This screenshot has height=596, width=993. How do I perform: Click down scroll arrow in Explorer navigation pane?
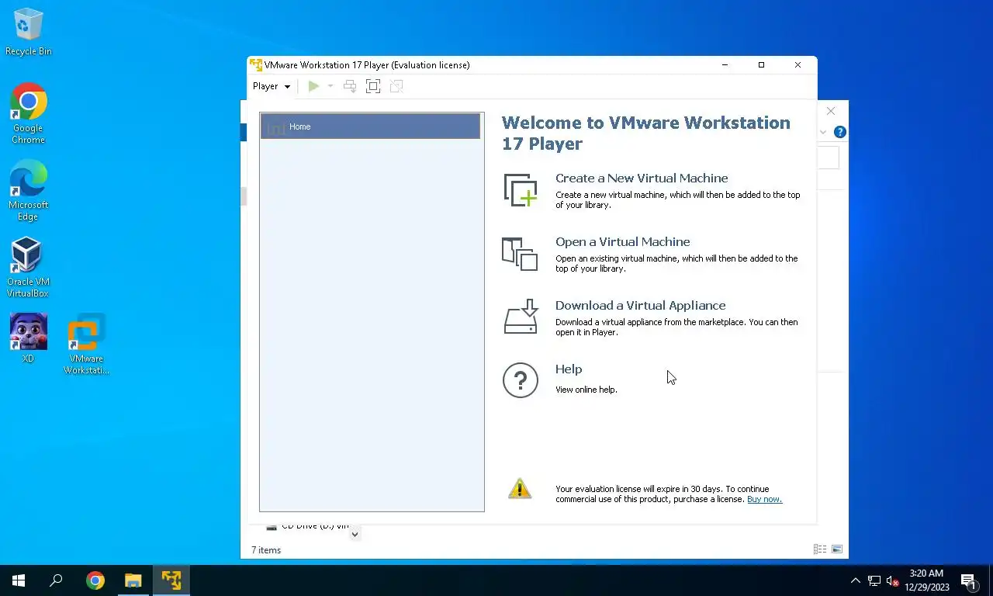coord(355,534)
